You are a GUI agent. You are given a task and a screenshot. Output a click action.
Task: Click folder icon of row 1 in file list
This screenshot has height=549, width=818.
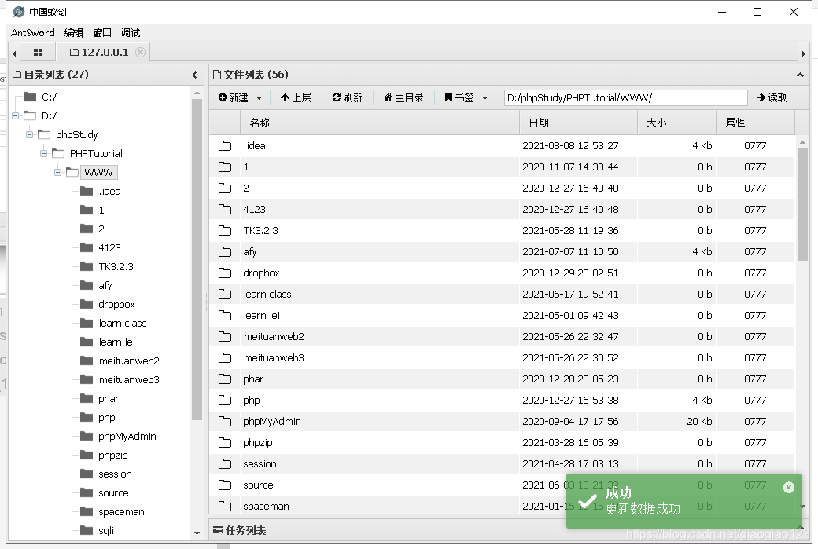click(x=225, y=167)
